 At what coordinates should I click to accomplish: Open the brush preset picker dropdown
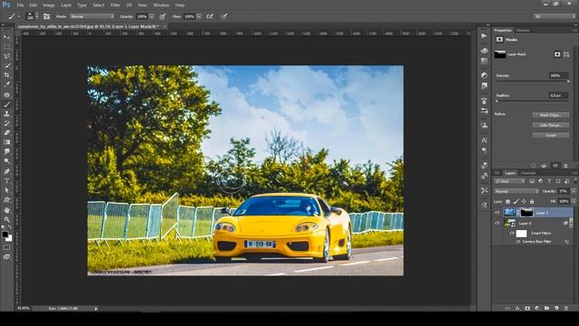[x=36, y=16]
